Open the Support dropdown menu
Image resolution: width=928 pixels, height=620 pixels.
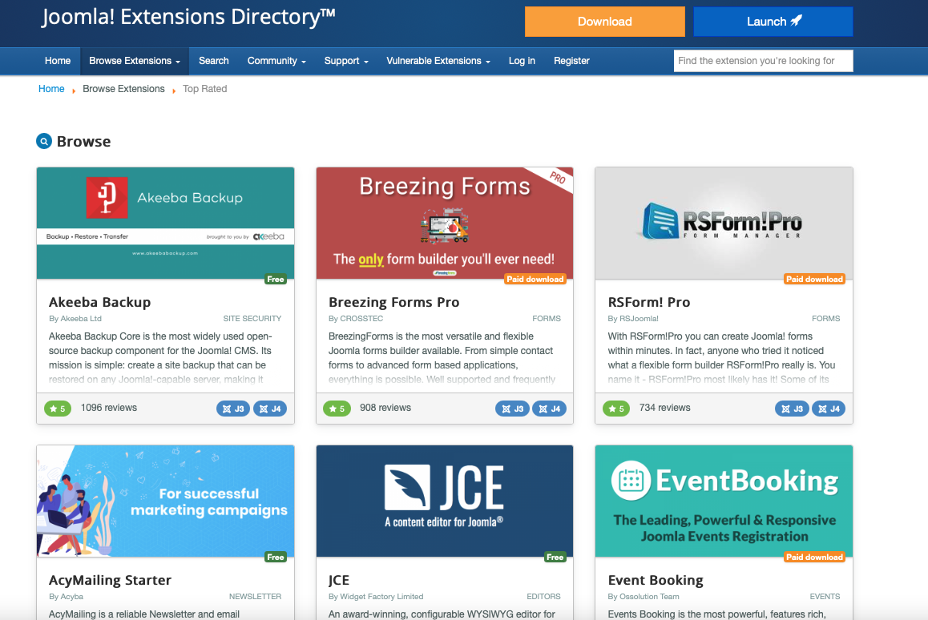click(x=346, y=61)
